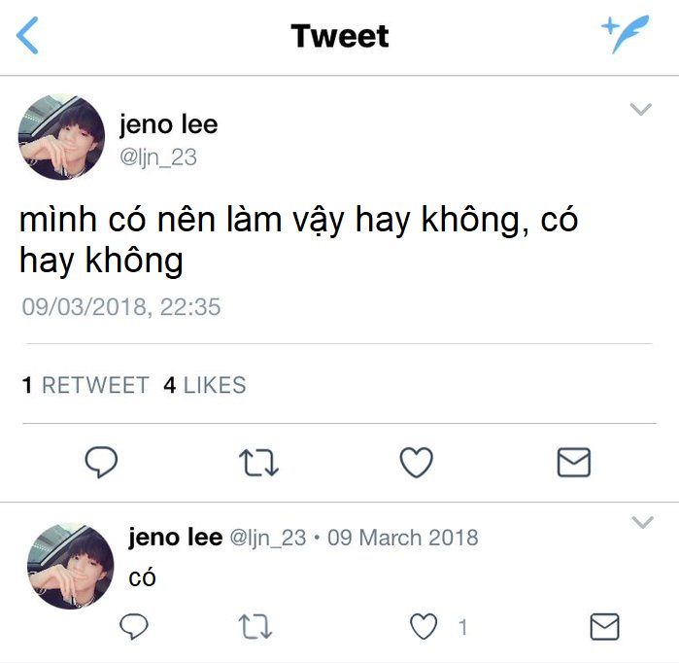
Task: Open jeno lee's profile picture in main tweet
Action: [x=61, y=137]
